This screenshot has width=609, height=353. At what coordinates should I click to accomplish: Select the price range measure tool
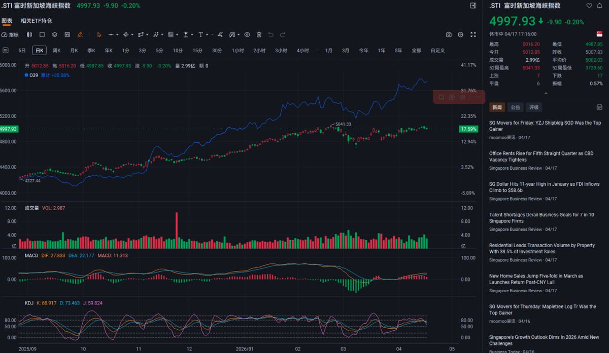tap(186, 34)
